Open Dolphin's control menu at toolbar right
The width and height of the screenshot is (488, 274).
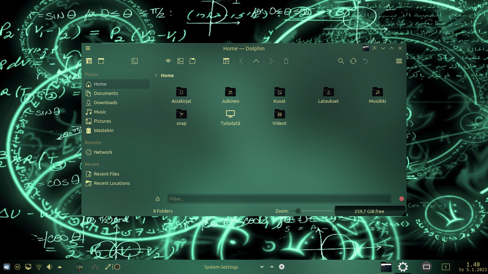[x=399, y=61]
